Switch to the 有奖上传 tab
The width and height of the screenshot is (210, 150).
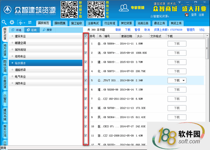(176, 23)
